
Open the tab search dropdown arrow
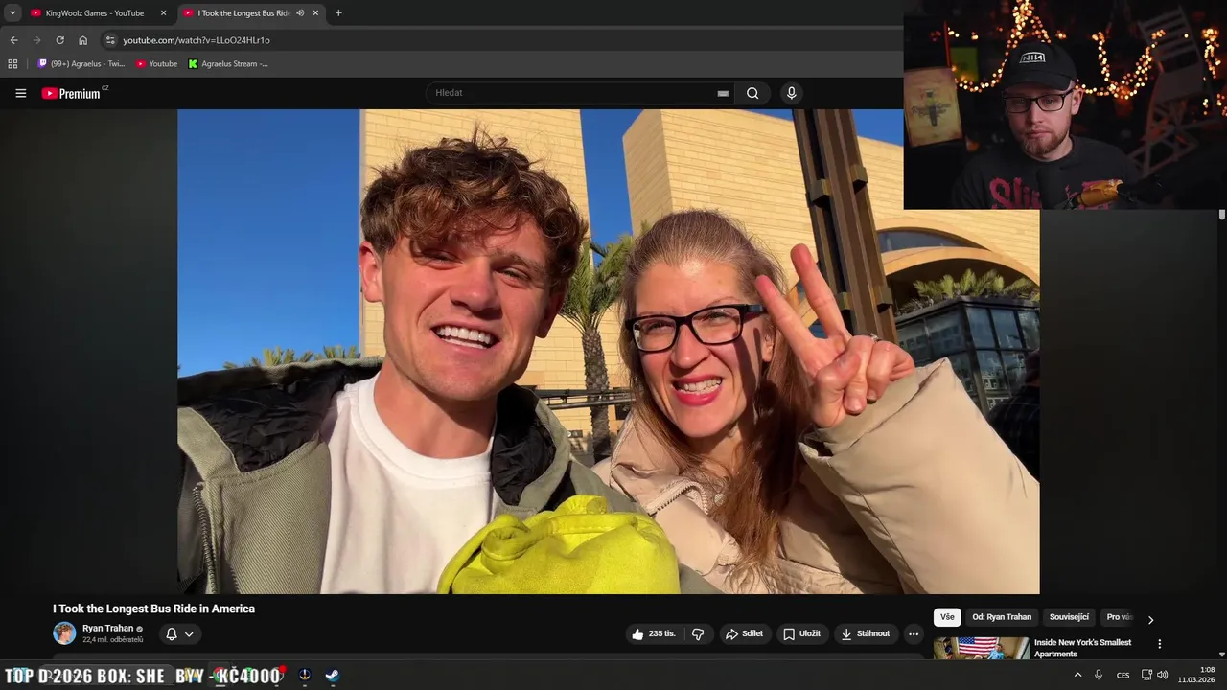tap(12, 13)
